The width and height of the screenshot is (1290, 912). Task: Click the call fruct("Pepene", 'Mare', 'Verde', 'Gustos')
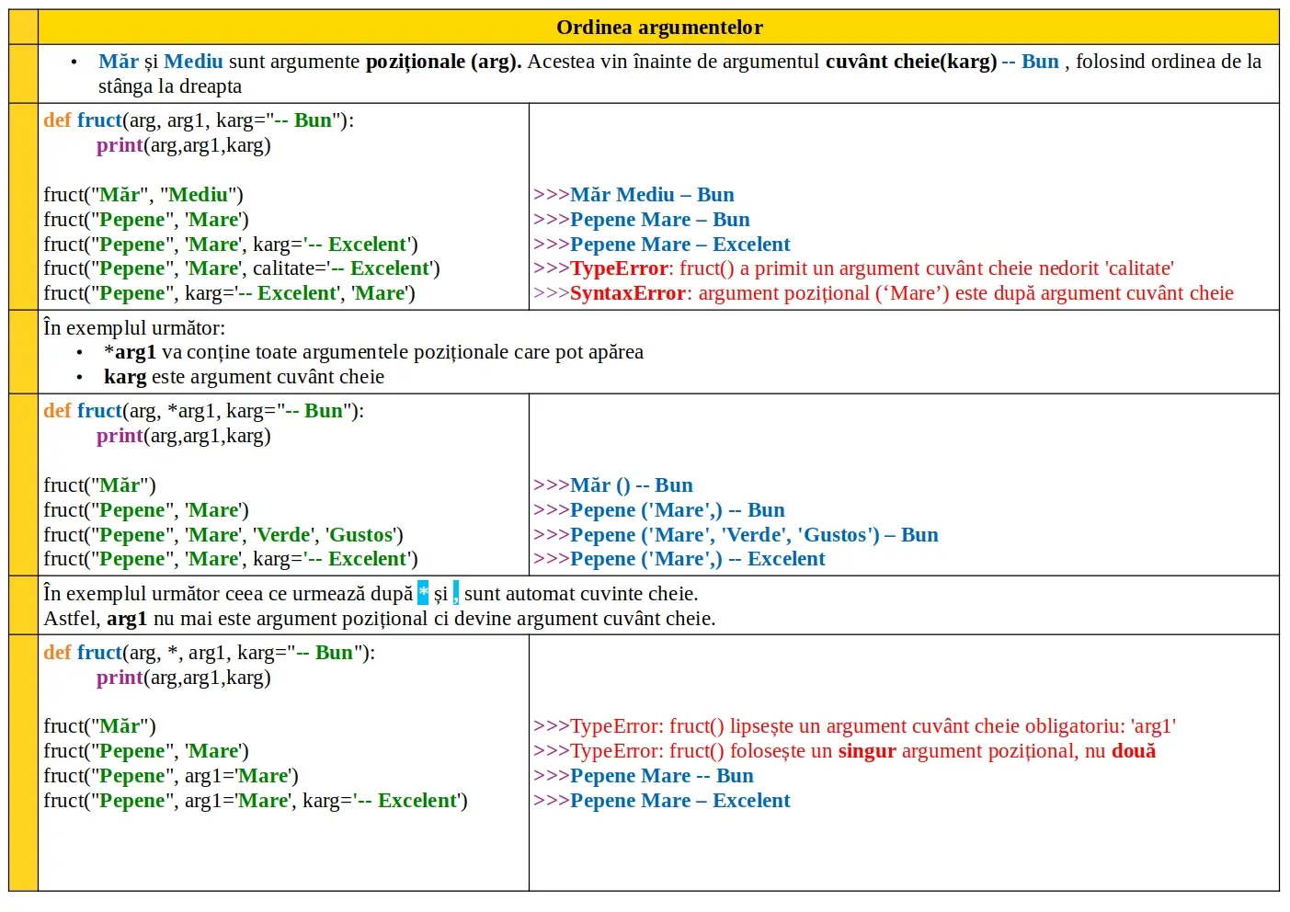pyautogui.click(x=223, y=535)
